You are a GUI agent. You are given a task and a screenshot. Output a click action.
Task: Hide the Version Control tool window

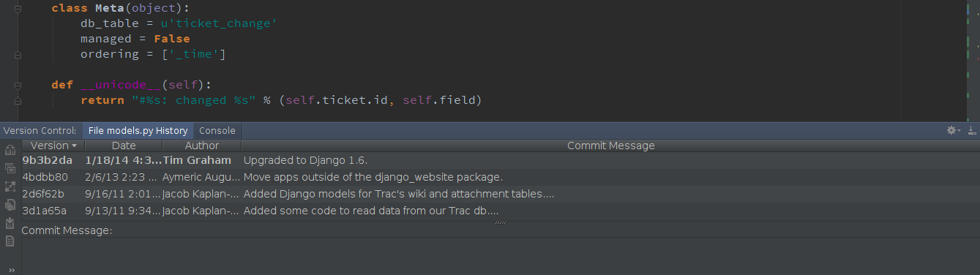pos(972,130)
